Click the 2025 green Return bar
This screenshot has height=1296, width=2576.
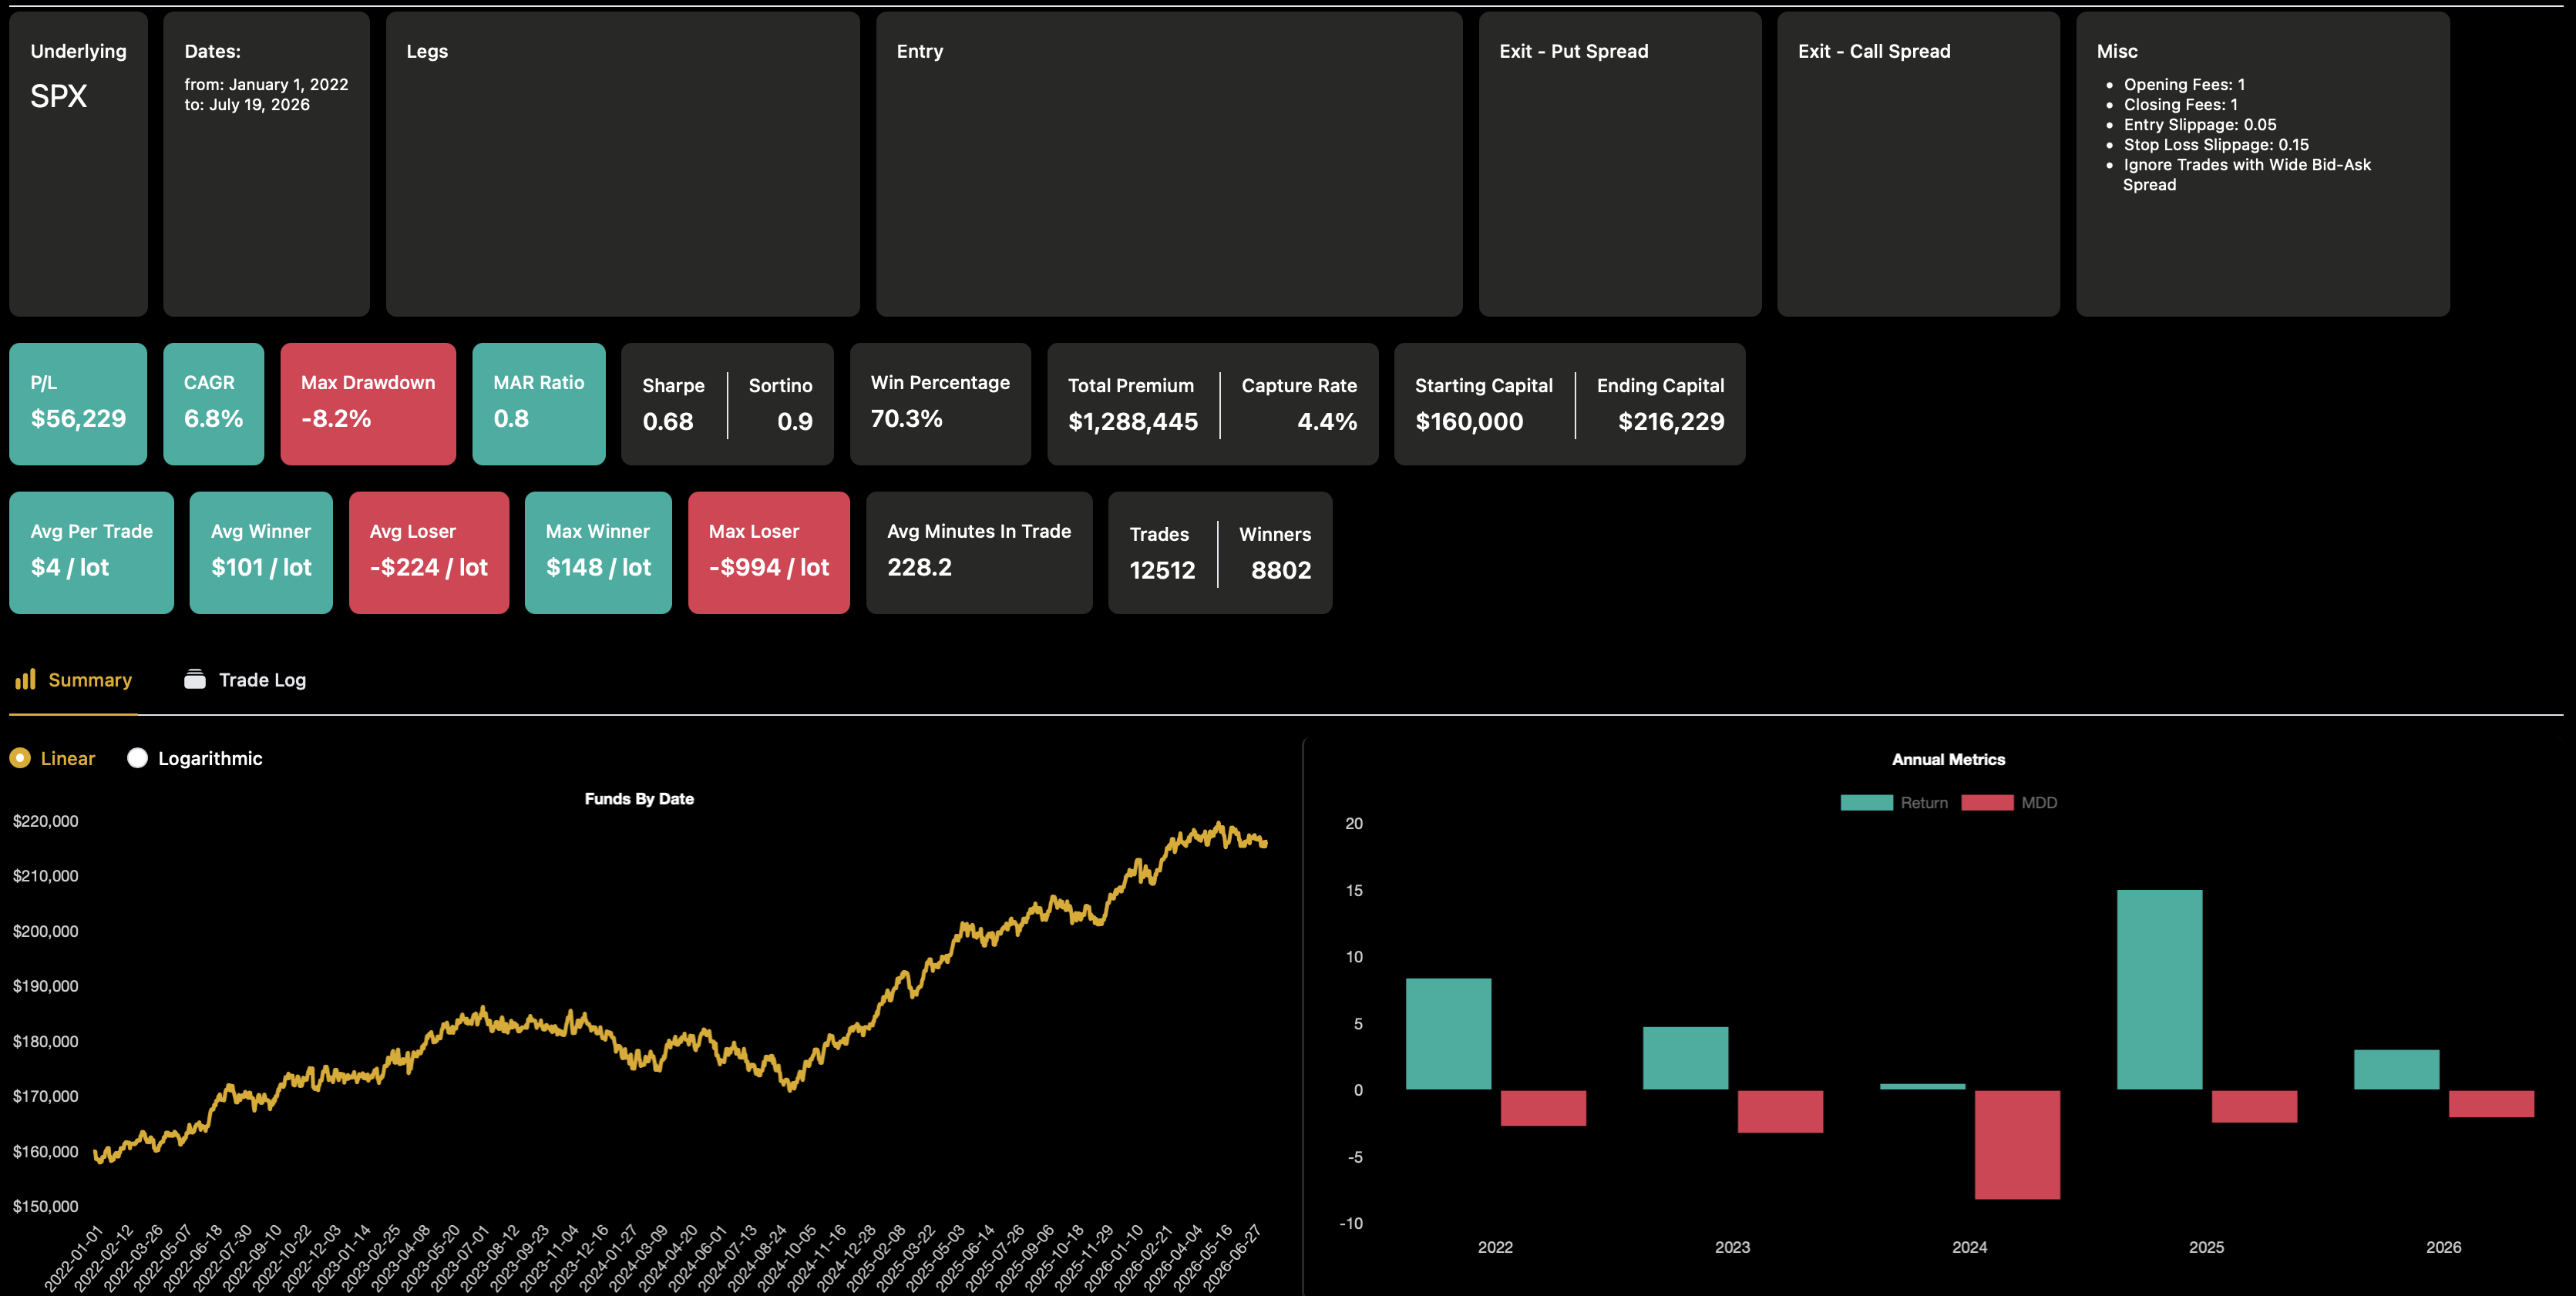(2159, 990)
